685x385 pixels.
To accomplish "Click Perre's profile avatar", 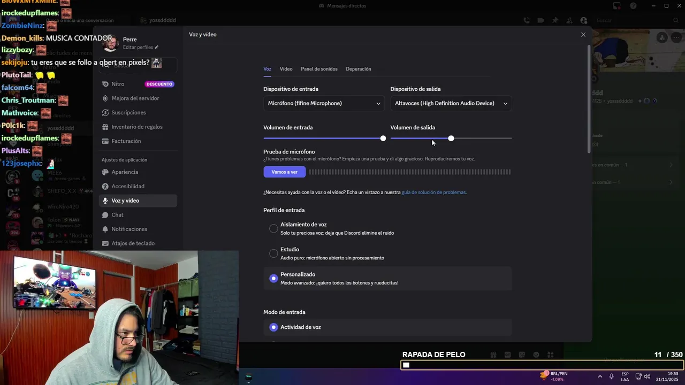I will (x=110, y=43).
